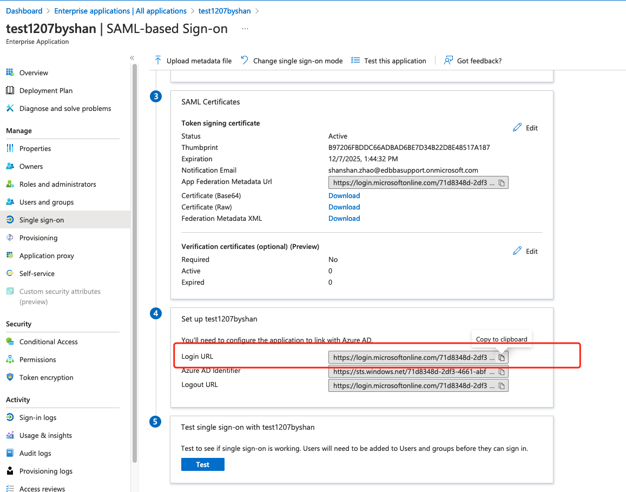
Task: Click the Usage & insights chart icon
Action: coord(10,435)
